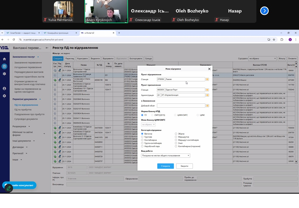Collapse the sidebar panel arrow icon
The height and width of the screenshot is (208, 299).
[47, 48]
